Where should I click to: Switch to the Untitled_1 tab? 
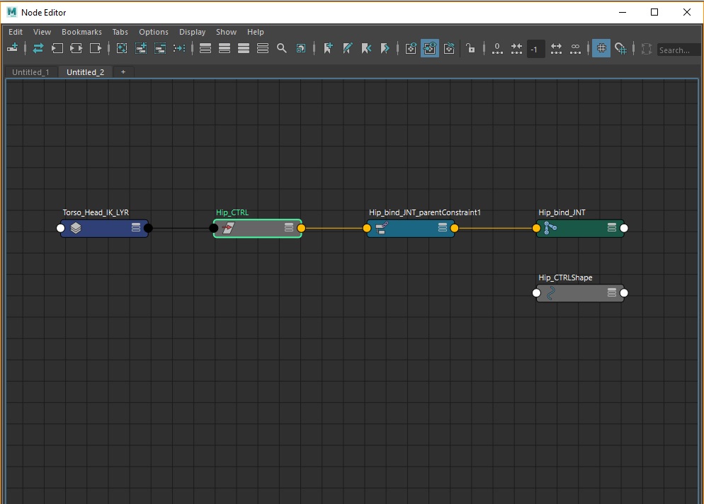[30, 72]
